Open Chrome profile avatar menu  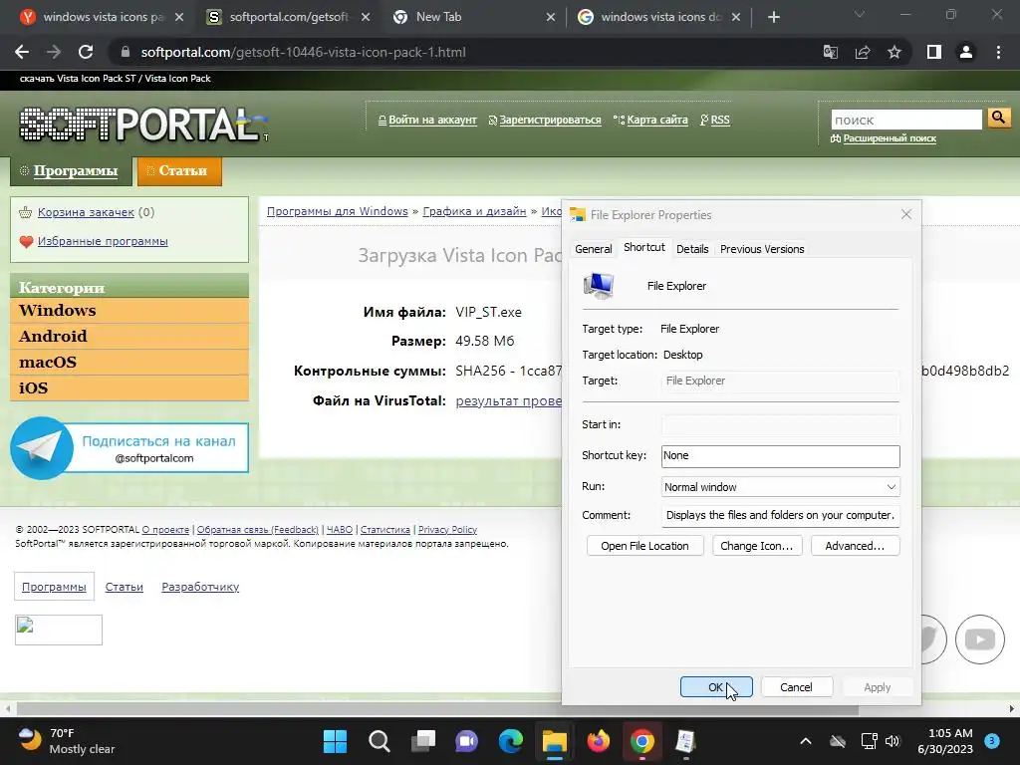click(x=966, y=52)
